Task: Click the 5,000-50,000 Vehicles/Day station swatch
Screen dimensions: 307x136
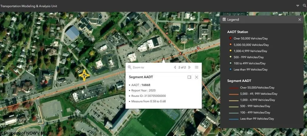Action: click(230, 45)
